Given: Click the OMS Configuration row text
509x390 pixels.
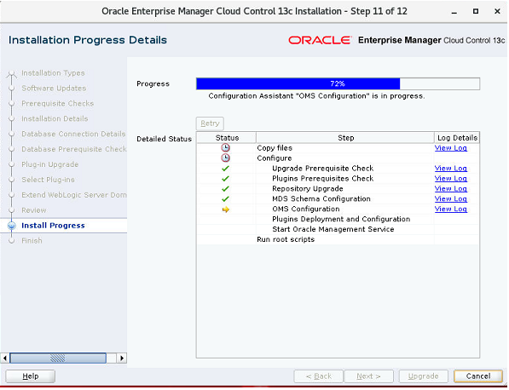Looking at the screenshot, I should click(306, 209).
